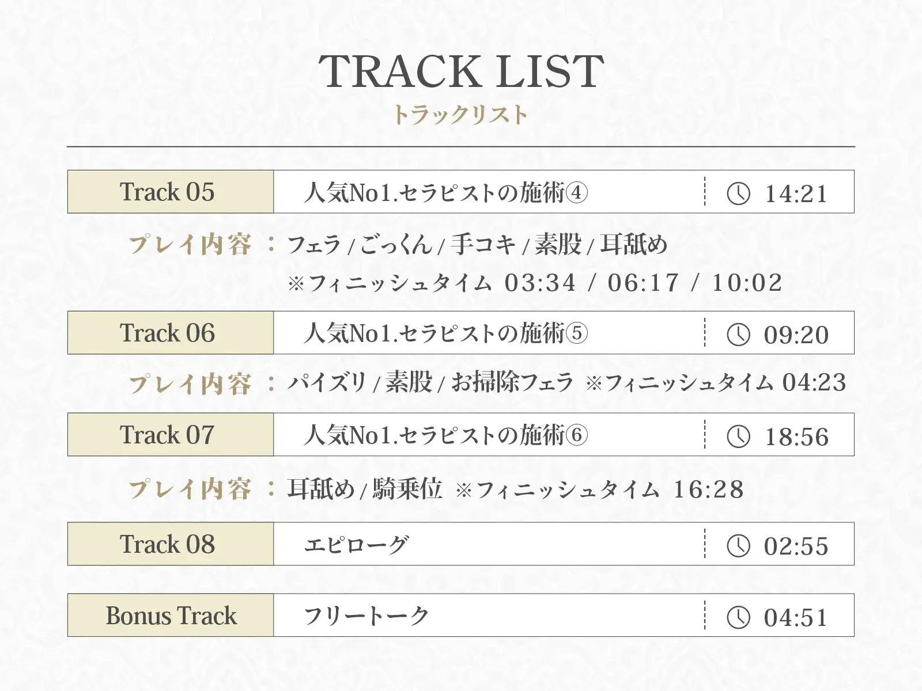Viewport: 922px width, 691px height.
Task: Click the Bonus Track duration 04:51
Action: click(796, 618)
